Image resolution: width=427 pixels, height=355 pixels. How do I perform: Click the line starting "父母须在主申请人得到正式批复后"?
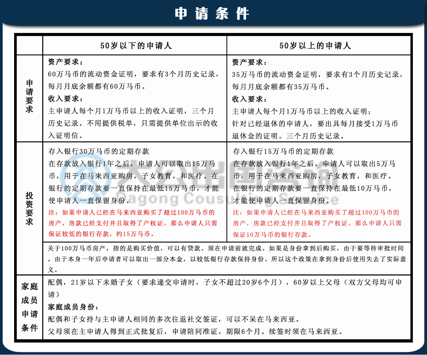click(195, 331)
